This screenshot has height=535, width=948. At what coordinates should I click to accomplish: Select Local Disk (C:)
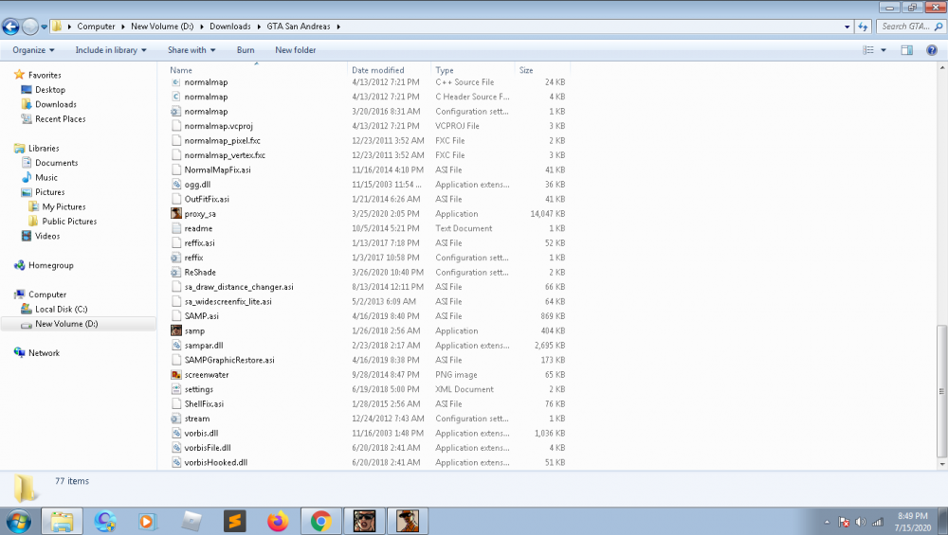click(61, 310)
